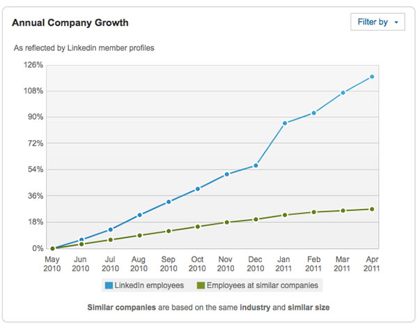418x325 pixels.
Task: Select the LinkedIn employees legend label
Action: 148,285
